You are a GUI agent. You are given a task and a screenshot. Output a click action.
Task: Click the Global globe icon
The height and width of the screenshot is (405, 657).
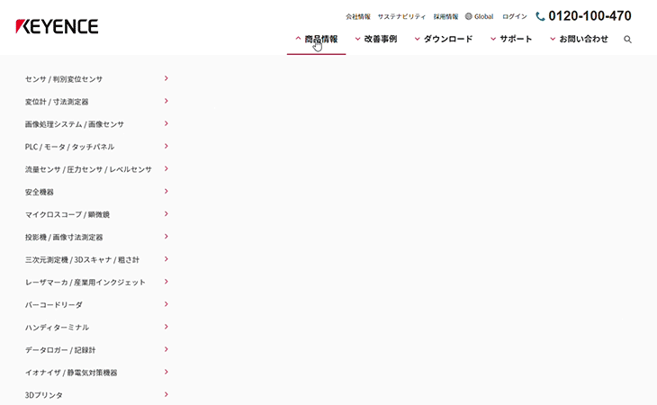pos(469,16)
